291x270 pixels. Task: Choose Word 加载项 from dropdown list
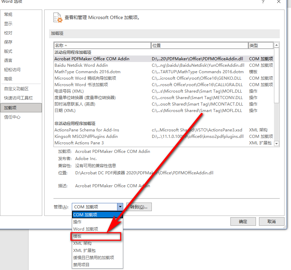click(x=97, y=229)
